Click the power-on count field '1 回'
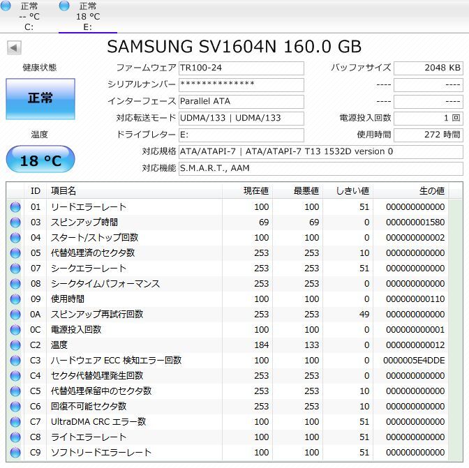This screenshot has height=468, width=469. pos(429,119)
